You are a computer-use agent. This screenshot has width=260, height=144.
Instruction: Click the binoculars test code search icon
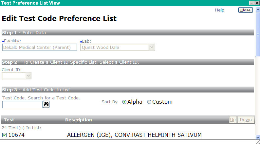46,104
